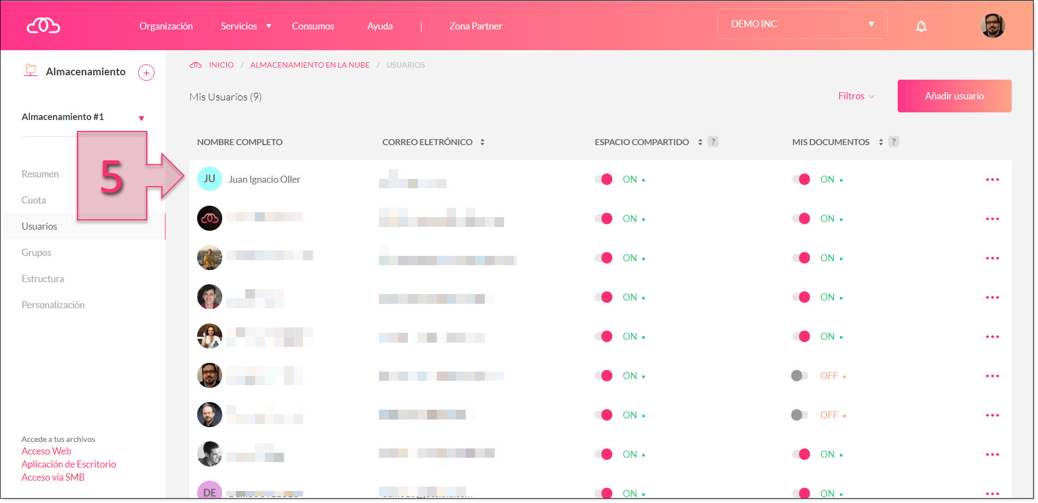Open the DEMO INC organization dropdown
This screenshot has width=1038, height=503.
pyautogui.click(x=802, y=24)
